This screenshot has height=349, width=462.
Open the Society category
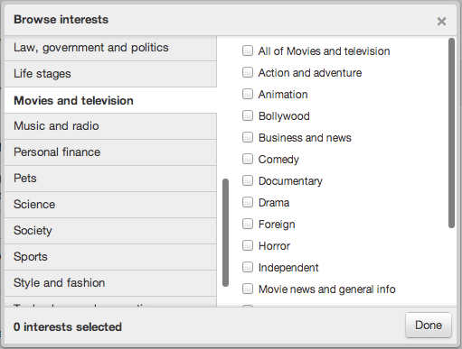110,231
